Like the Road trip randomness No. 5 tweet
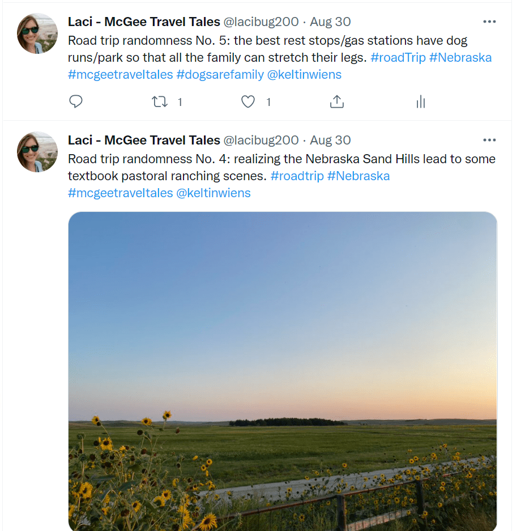Image resolution: width=525 pixels, height=531 pixels. click(248, 101)
